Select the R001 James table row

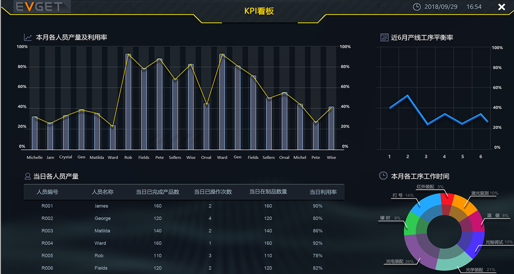coord(184,206)
